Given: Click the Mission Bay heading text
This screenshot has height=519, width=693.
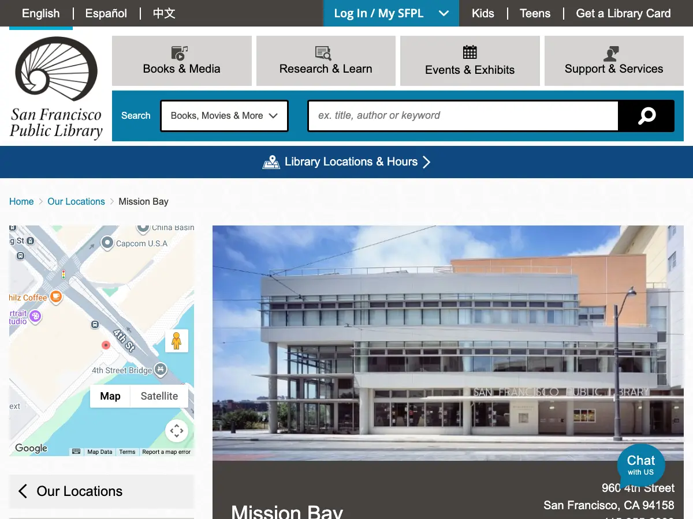Looking at the screenshot, I should tap(287, 512).
